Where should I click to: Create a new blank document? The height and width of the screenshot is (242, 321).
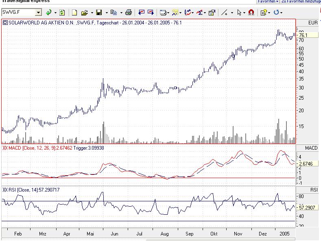click(x=74, y=13)
